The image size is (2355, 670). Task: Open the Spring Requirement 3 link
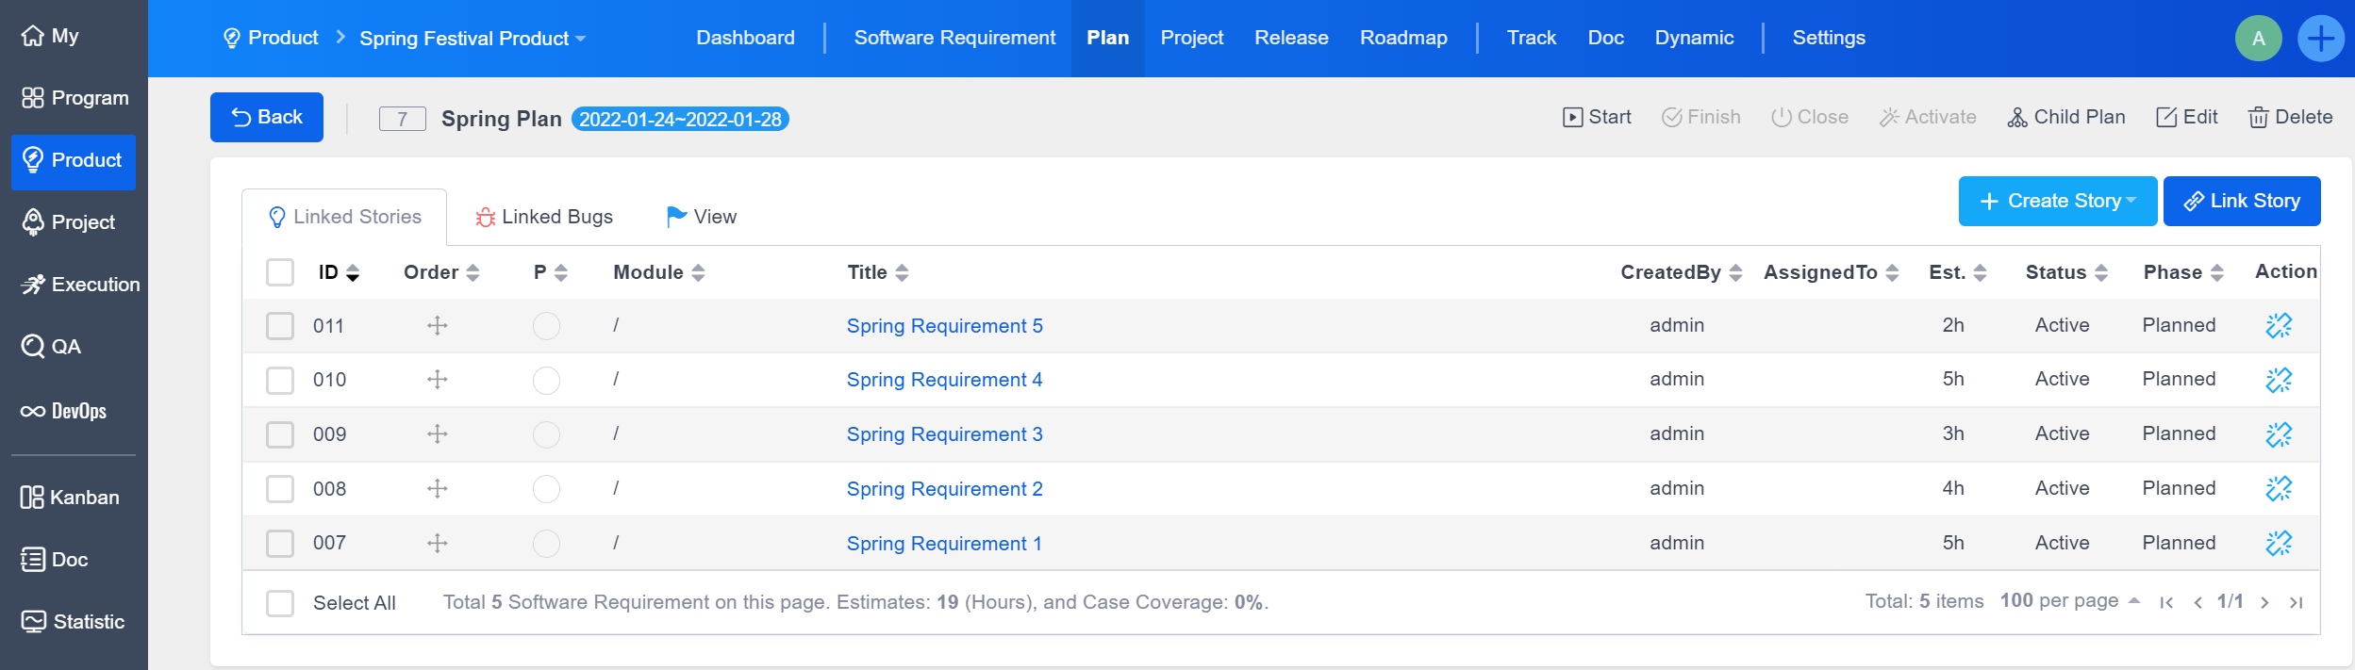point(944,434)
